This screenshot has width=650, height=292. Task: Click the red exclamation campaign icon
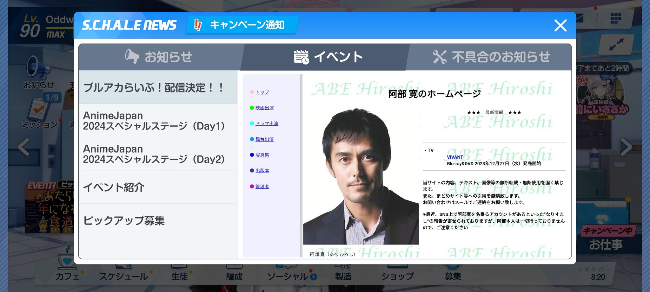(x=197, y=25)
